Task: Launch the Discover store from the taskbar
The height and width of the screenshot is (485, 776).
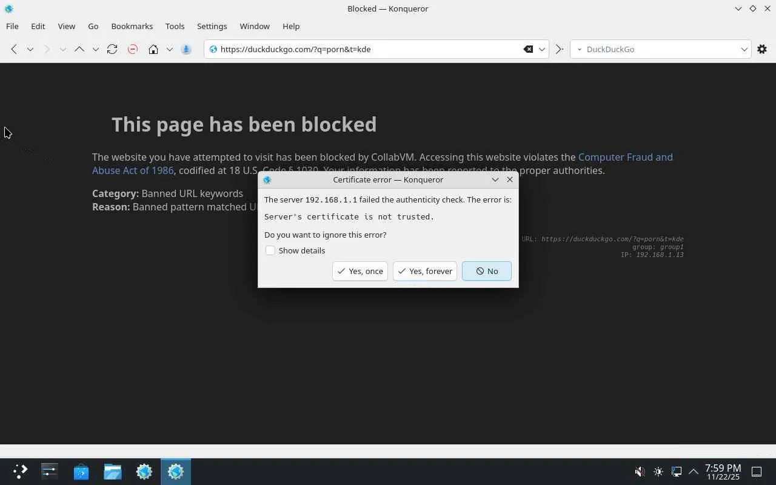Action: click(81, 471)
